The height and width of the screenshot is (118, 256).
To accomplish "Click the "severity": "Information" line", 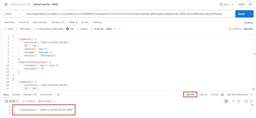I will point(40,56).
